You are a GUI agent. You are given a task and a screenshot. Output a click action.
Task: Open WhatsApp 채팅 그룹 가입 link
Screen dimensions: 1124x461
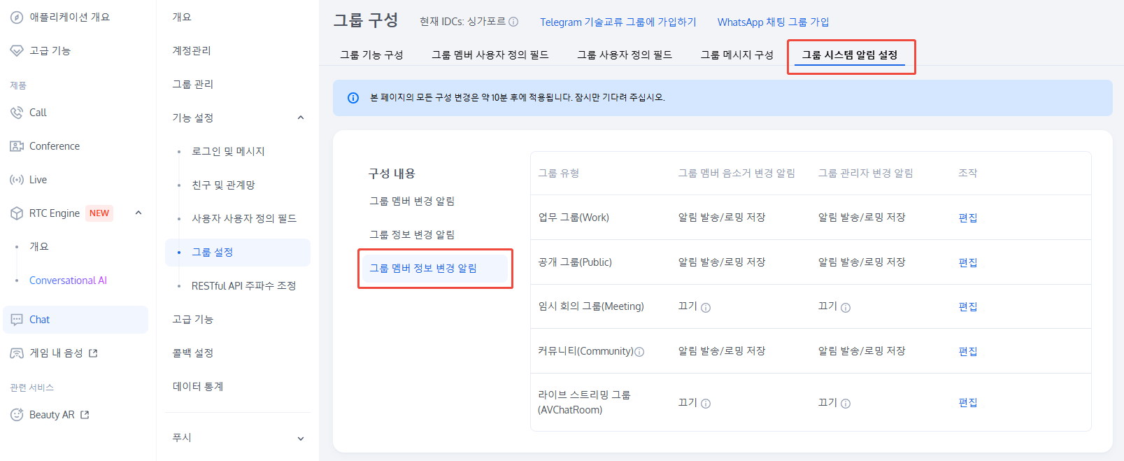[773, 22]
